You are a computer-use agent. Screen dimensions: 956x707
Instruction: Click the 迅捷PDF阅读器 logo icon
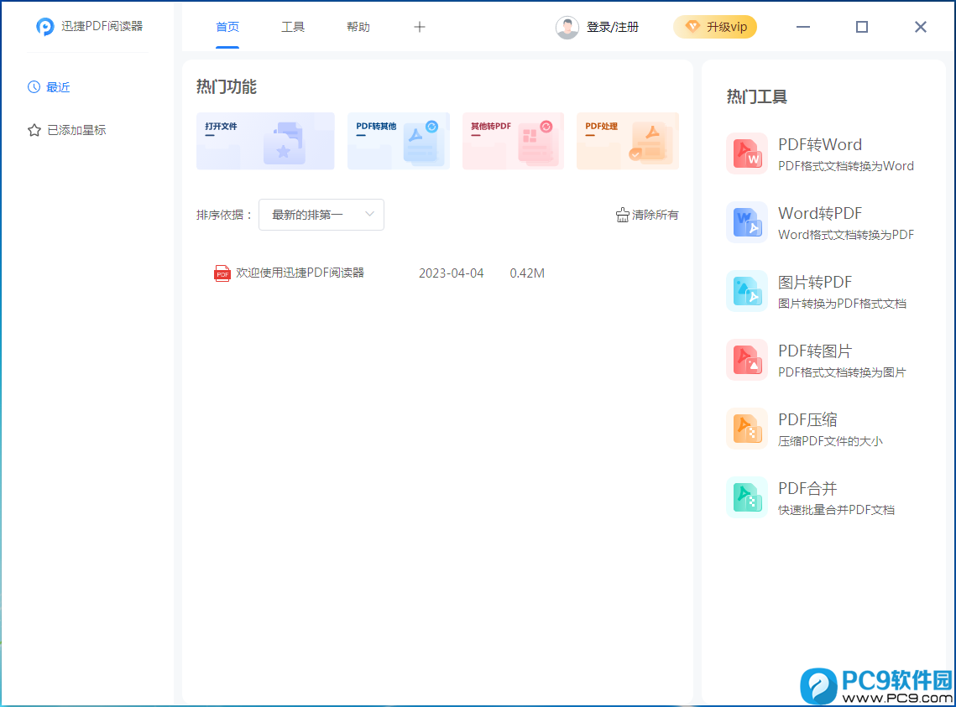(45, 26)
